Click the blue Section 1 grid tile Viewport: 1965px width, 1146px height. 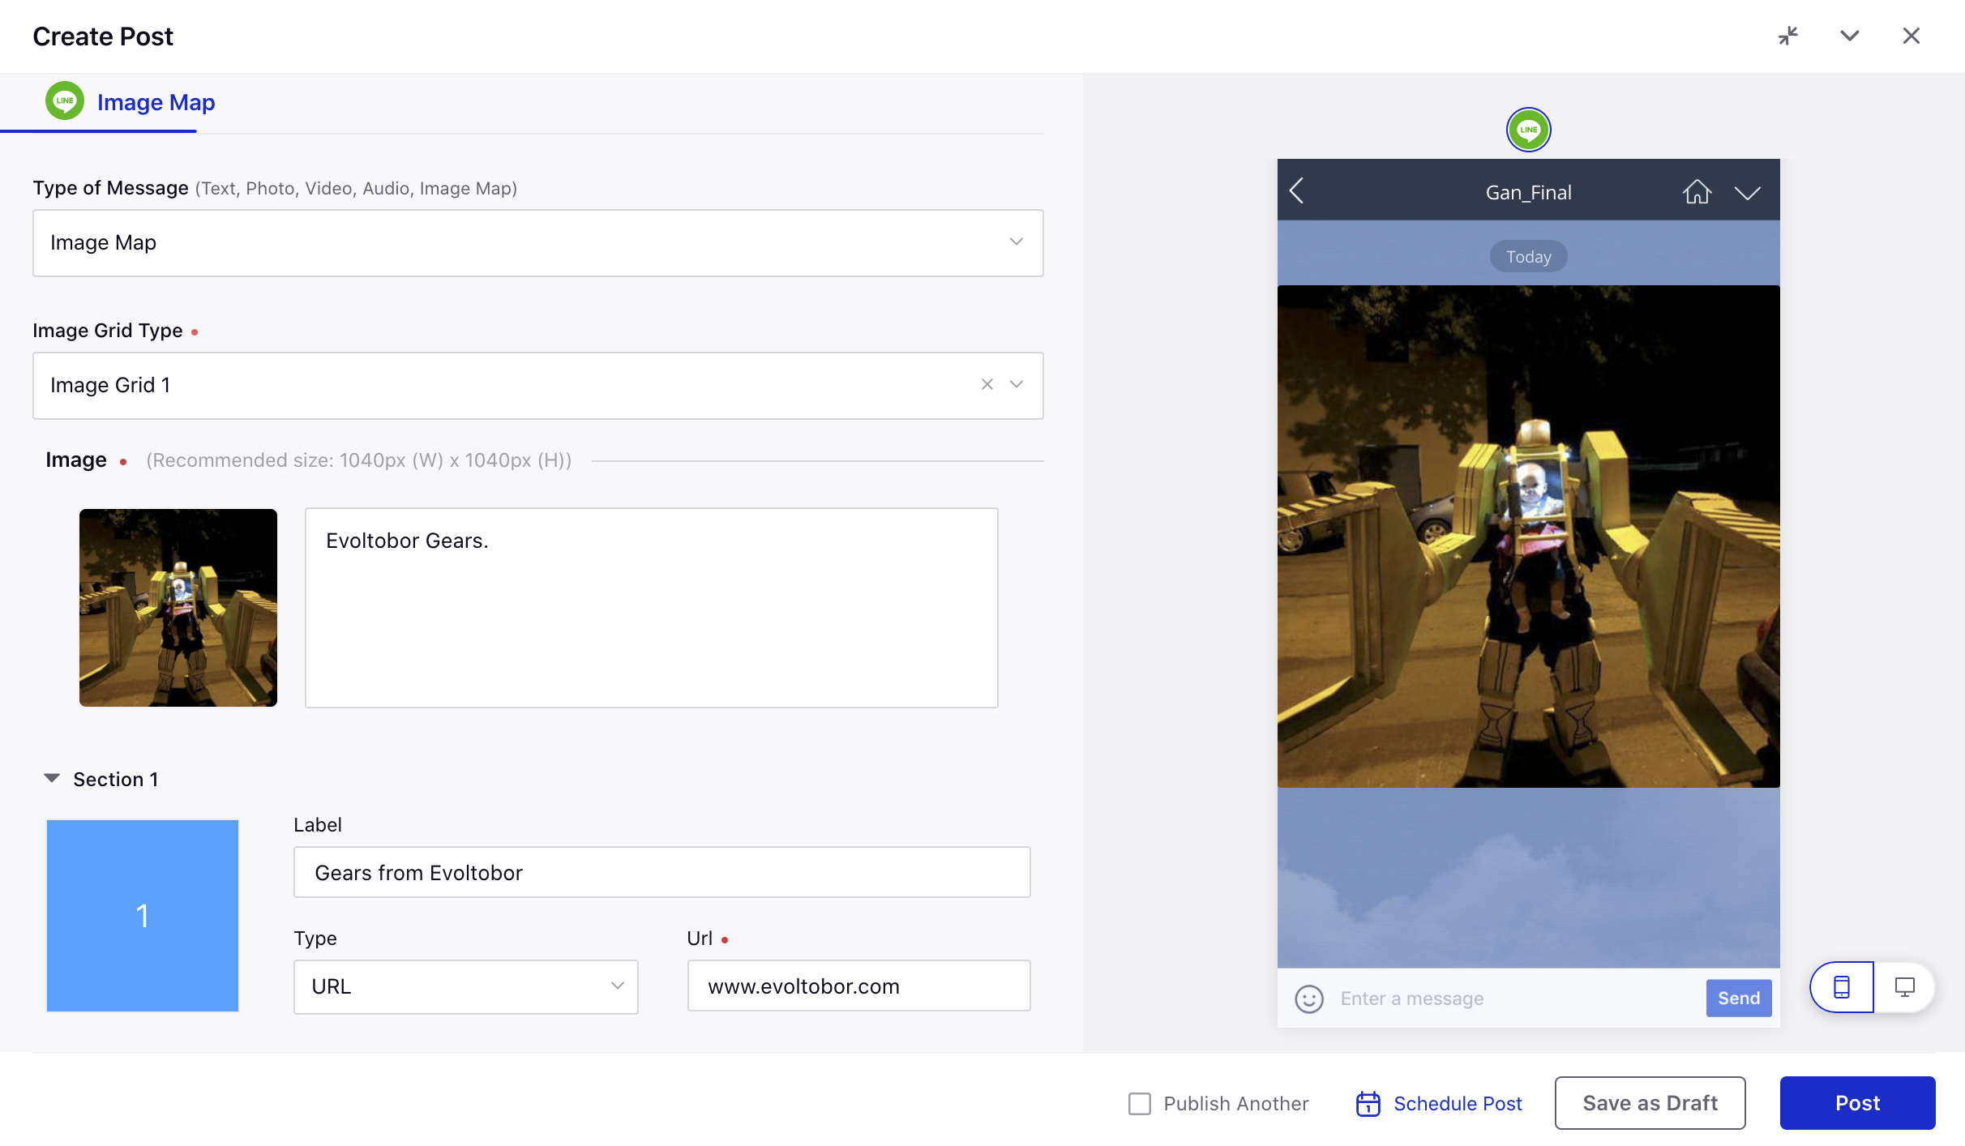tap(143, 916)
